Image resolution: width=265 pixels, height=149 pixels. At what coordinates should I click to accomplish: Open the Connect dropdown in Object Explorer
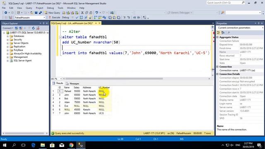pyautogui.click(x=8, y=28)
